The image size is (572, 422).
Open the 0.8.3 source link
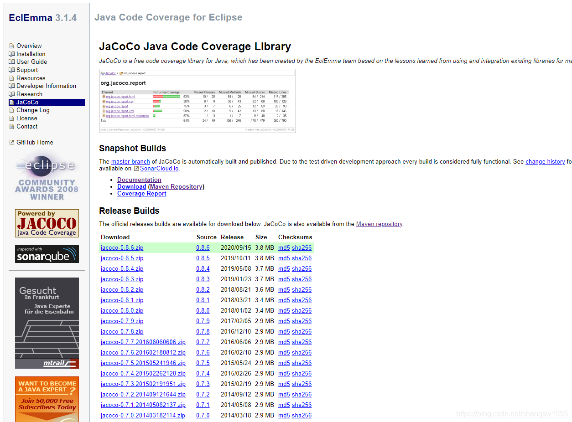tap(203, 279)
